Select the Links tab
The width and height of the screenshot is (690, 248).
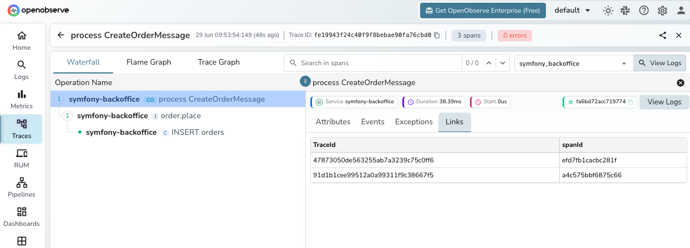click(454, 122)
